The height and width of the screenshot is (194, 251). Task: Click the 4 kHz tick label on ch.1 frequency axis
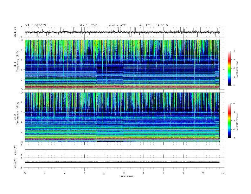[22, 70]
